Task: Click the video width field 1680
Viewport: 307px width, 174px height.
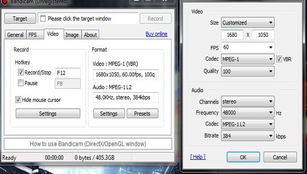Action: pos(232,35)
